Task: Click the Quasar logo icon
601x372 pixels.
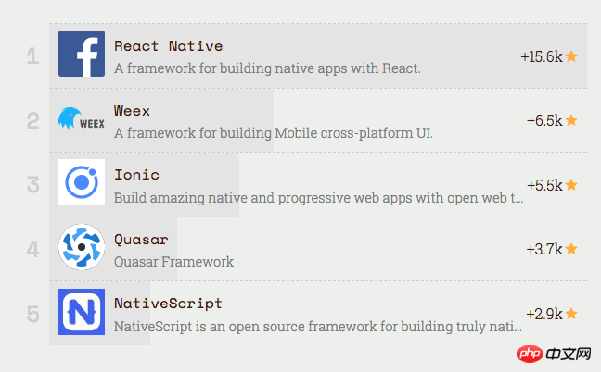Action: coord(82,247)
